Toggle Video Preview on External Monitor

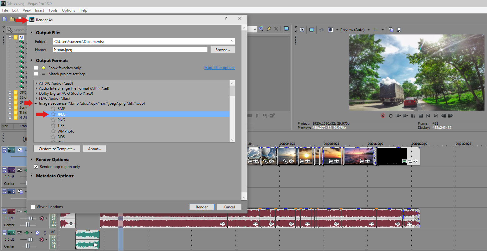[x=312, y=29]
